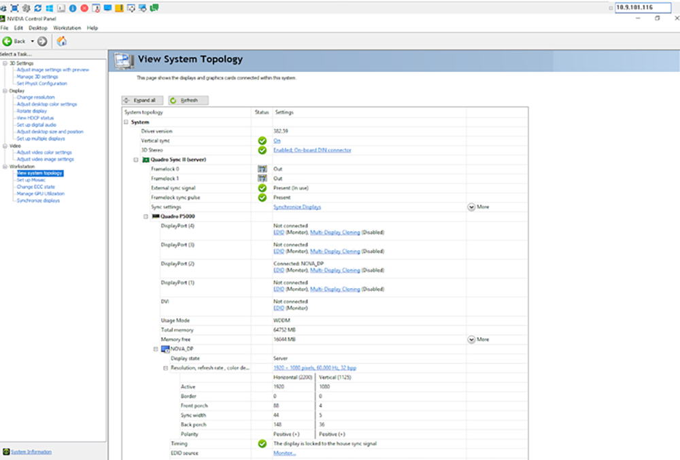The image size is (680, 460).
Task: Click the green check for Framelock sync pulse
Action: tap(262, 198)
